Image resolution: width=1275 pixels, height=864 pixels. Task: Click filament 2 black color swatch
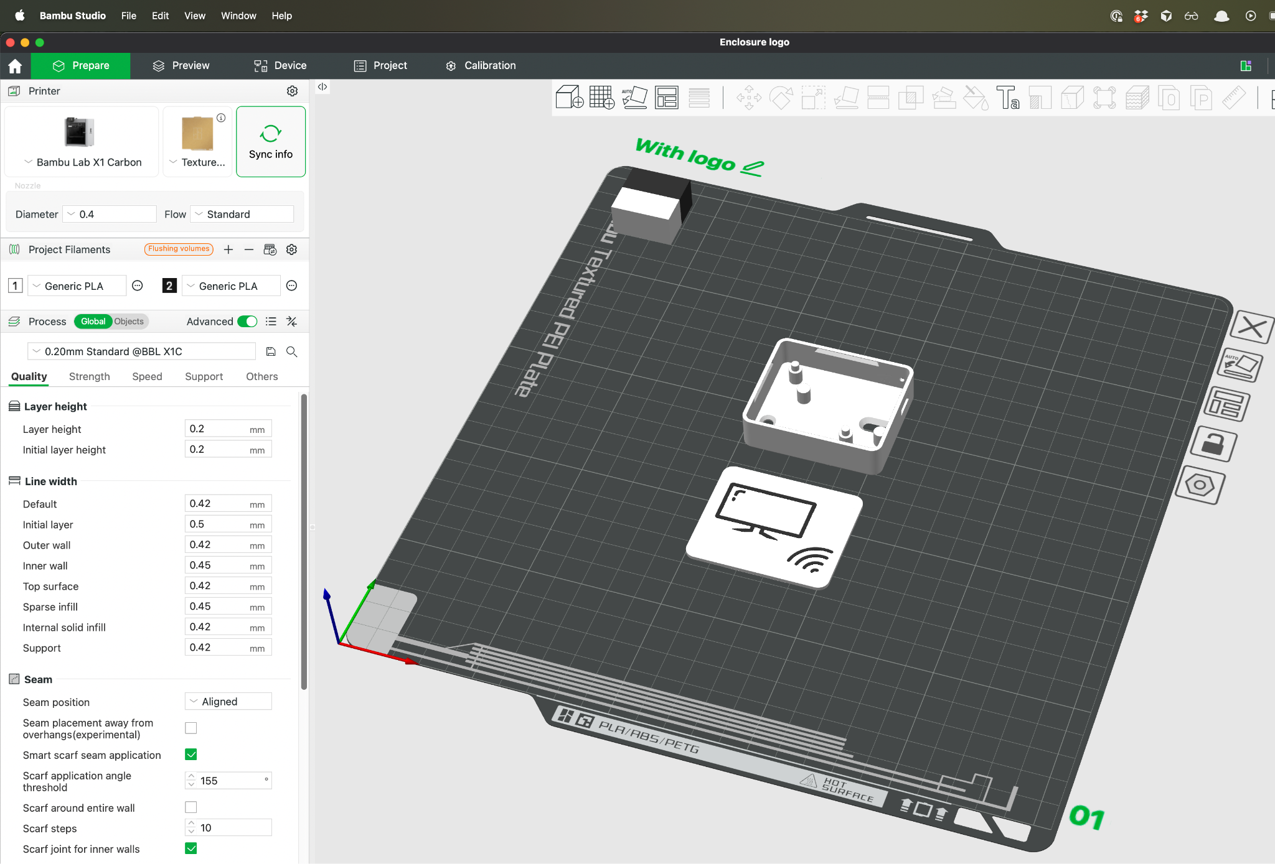click(169, 286)
